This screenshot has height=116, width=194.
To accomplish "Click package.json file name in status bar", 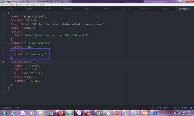I will point(7,108).
